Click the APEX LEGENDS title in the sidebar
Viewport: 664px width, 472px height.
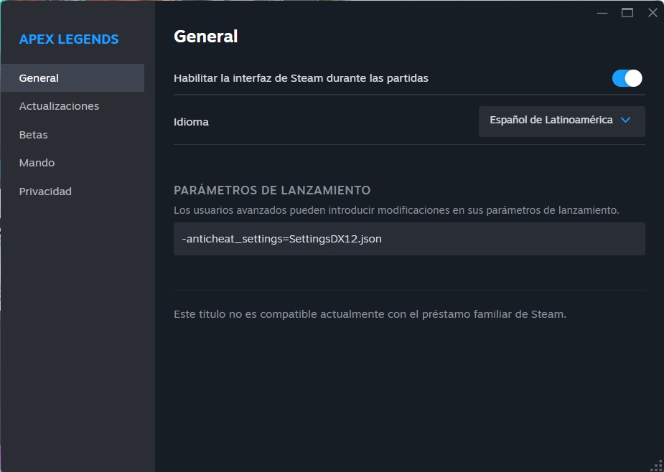click(x=69, y=39)
